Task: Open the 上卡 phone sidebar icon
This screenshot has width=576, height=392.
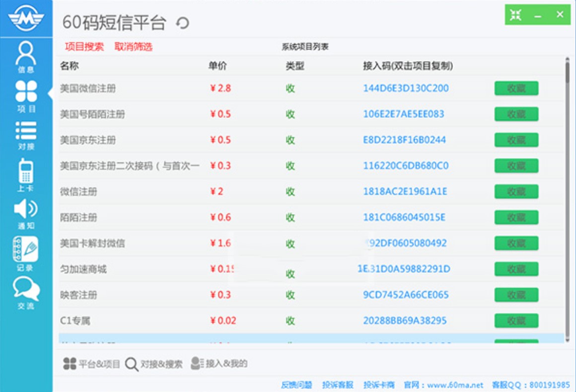Action: click(x=26, y=175)
